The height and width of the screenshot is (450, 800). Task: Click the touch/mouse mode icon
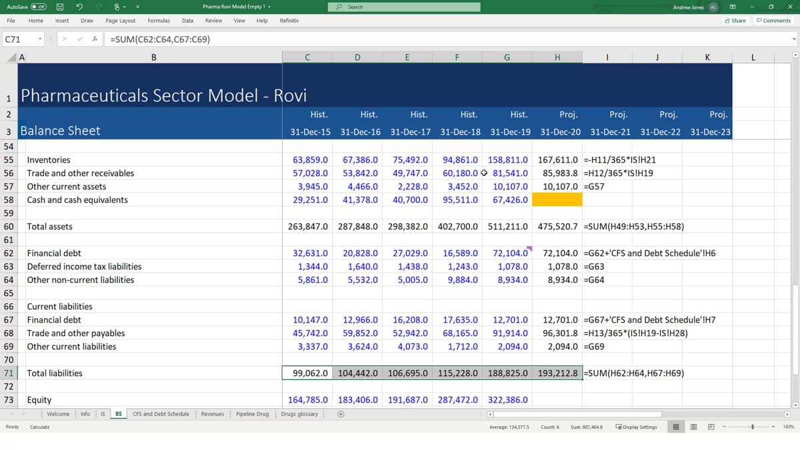point(118,7)
